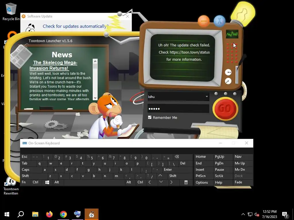Click the spacebar on On-Screen Keyboard

click(94, 182)
